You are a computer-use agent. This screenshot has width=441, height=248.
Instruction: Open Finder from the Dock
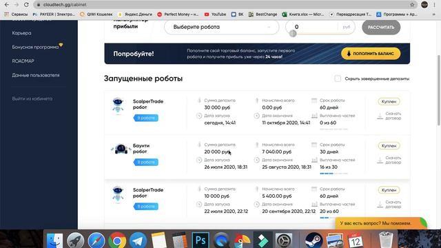point(54,240)
